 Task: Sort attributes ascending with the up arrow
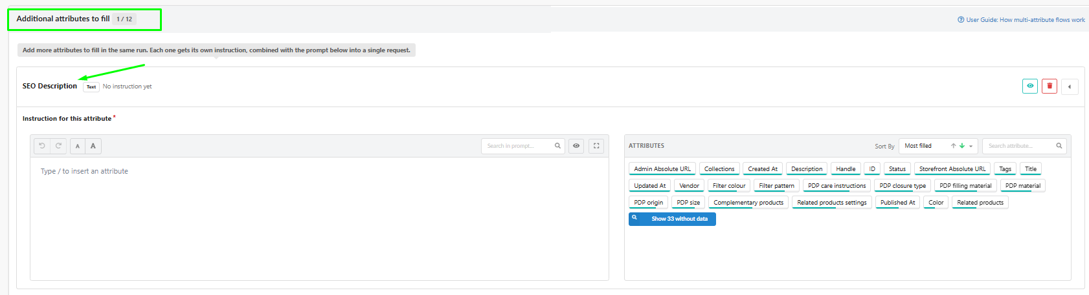pyautogui.click(x=954, y=146)
